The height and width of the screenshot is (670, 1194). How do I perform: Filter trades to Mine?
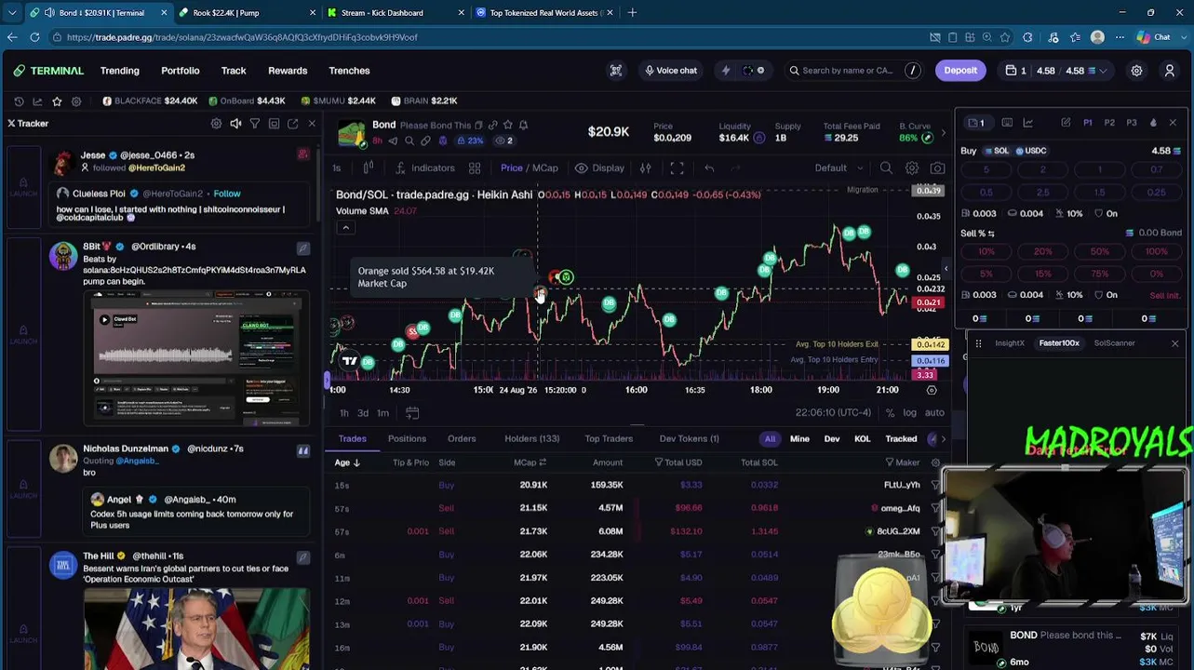pos(799,439)
